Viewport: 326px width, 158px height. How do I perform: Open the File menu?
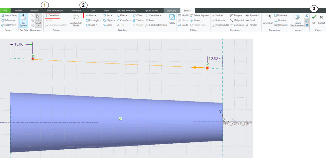tap(5, 10)
